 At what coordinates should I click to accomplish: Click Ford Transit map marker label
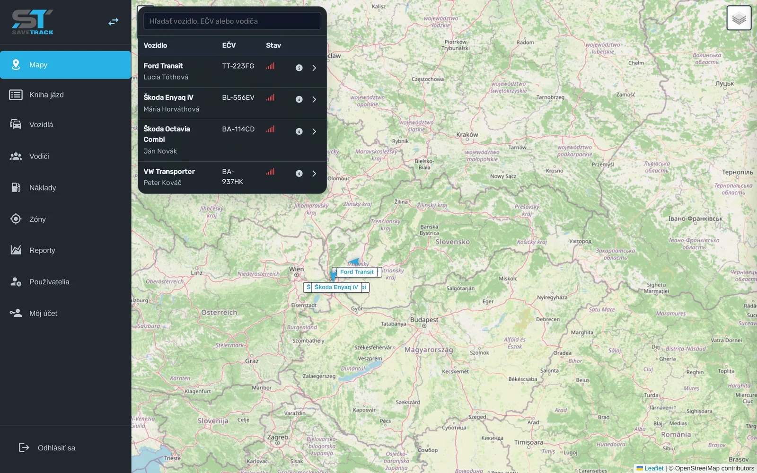[357, 272]
